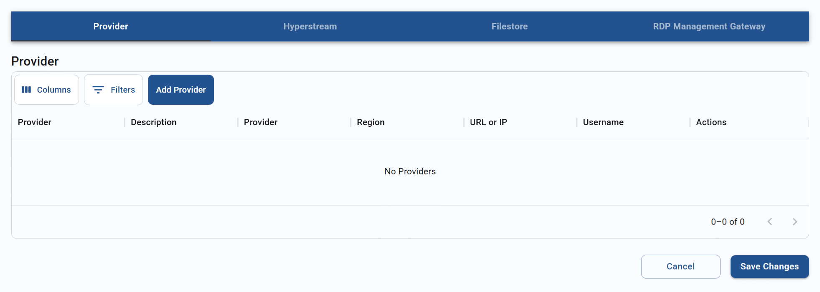Click the Provider page heading
This screenshot has width=820, height=292.
pos(35,61)
